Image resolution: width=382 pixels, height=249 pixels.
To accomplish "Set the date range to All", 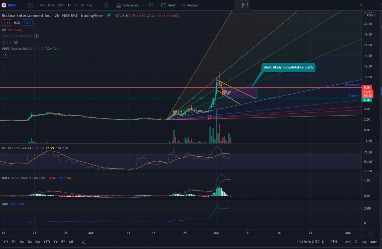I will [x=71, y=242].
